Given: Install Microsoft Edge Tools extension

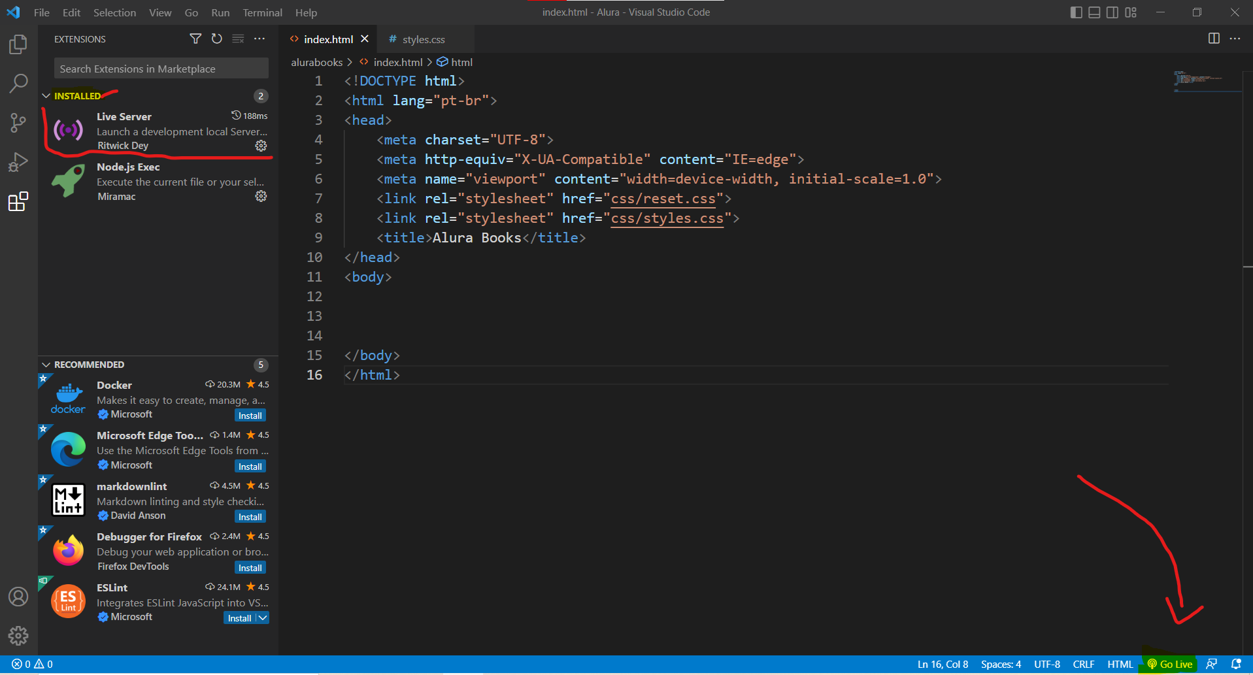Looking at the screenshot, I should (x=250, y=467).
